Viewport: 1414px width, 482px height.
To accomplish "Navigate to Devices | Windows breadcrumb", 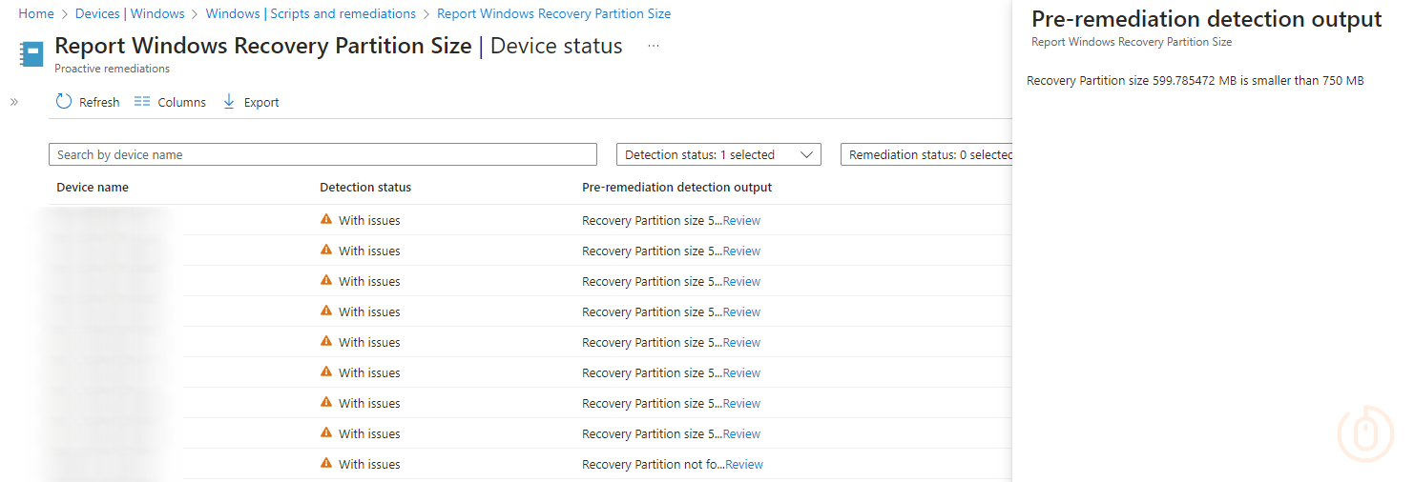I will pyautogui.click(x=130, y=13).
